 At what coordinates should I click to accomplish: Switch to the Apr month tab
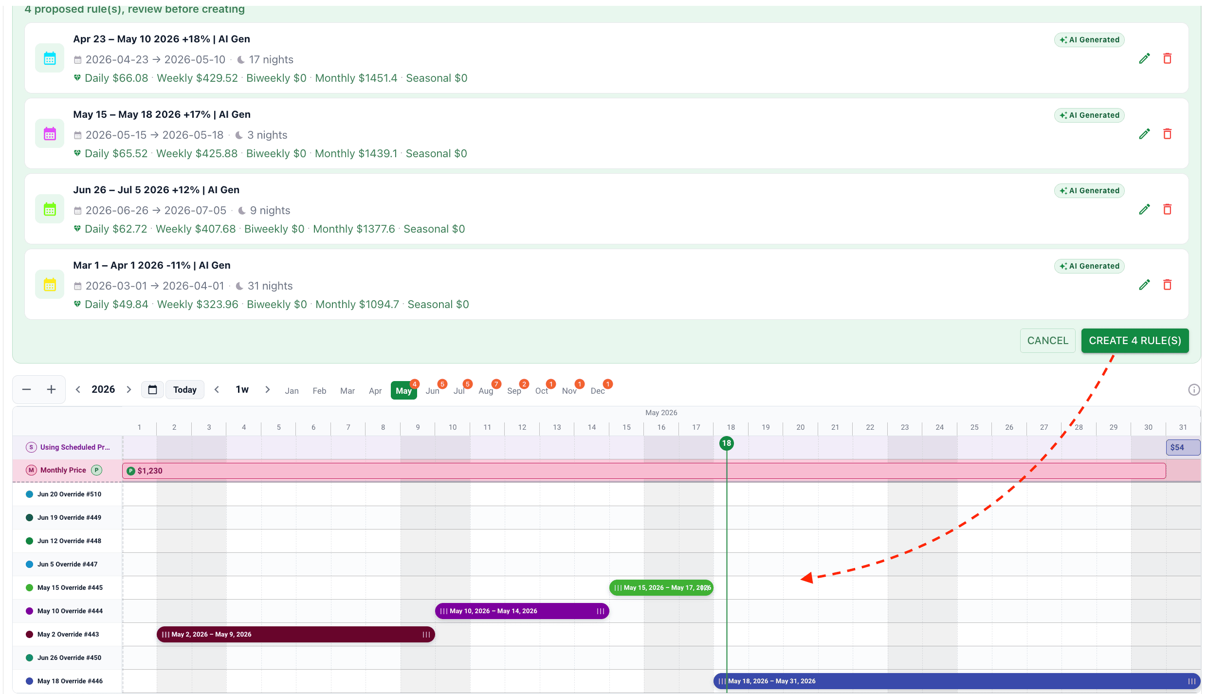coord(375,391)
